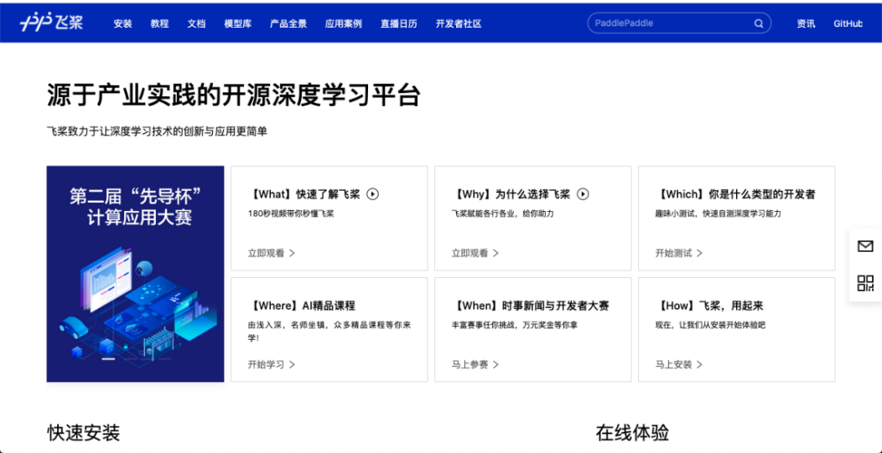Open the 马上参赛 link
Image resolution: width=882 pixels, height=453 pixels.
tap(475, 364)
